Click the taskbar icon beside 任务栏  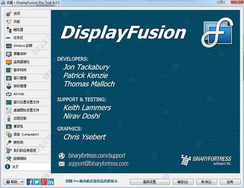point(9,38)
